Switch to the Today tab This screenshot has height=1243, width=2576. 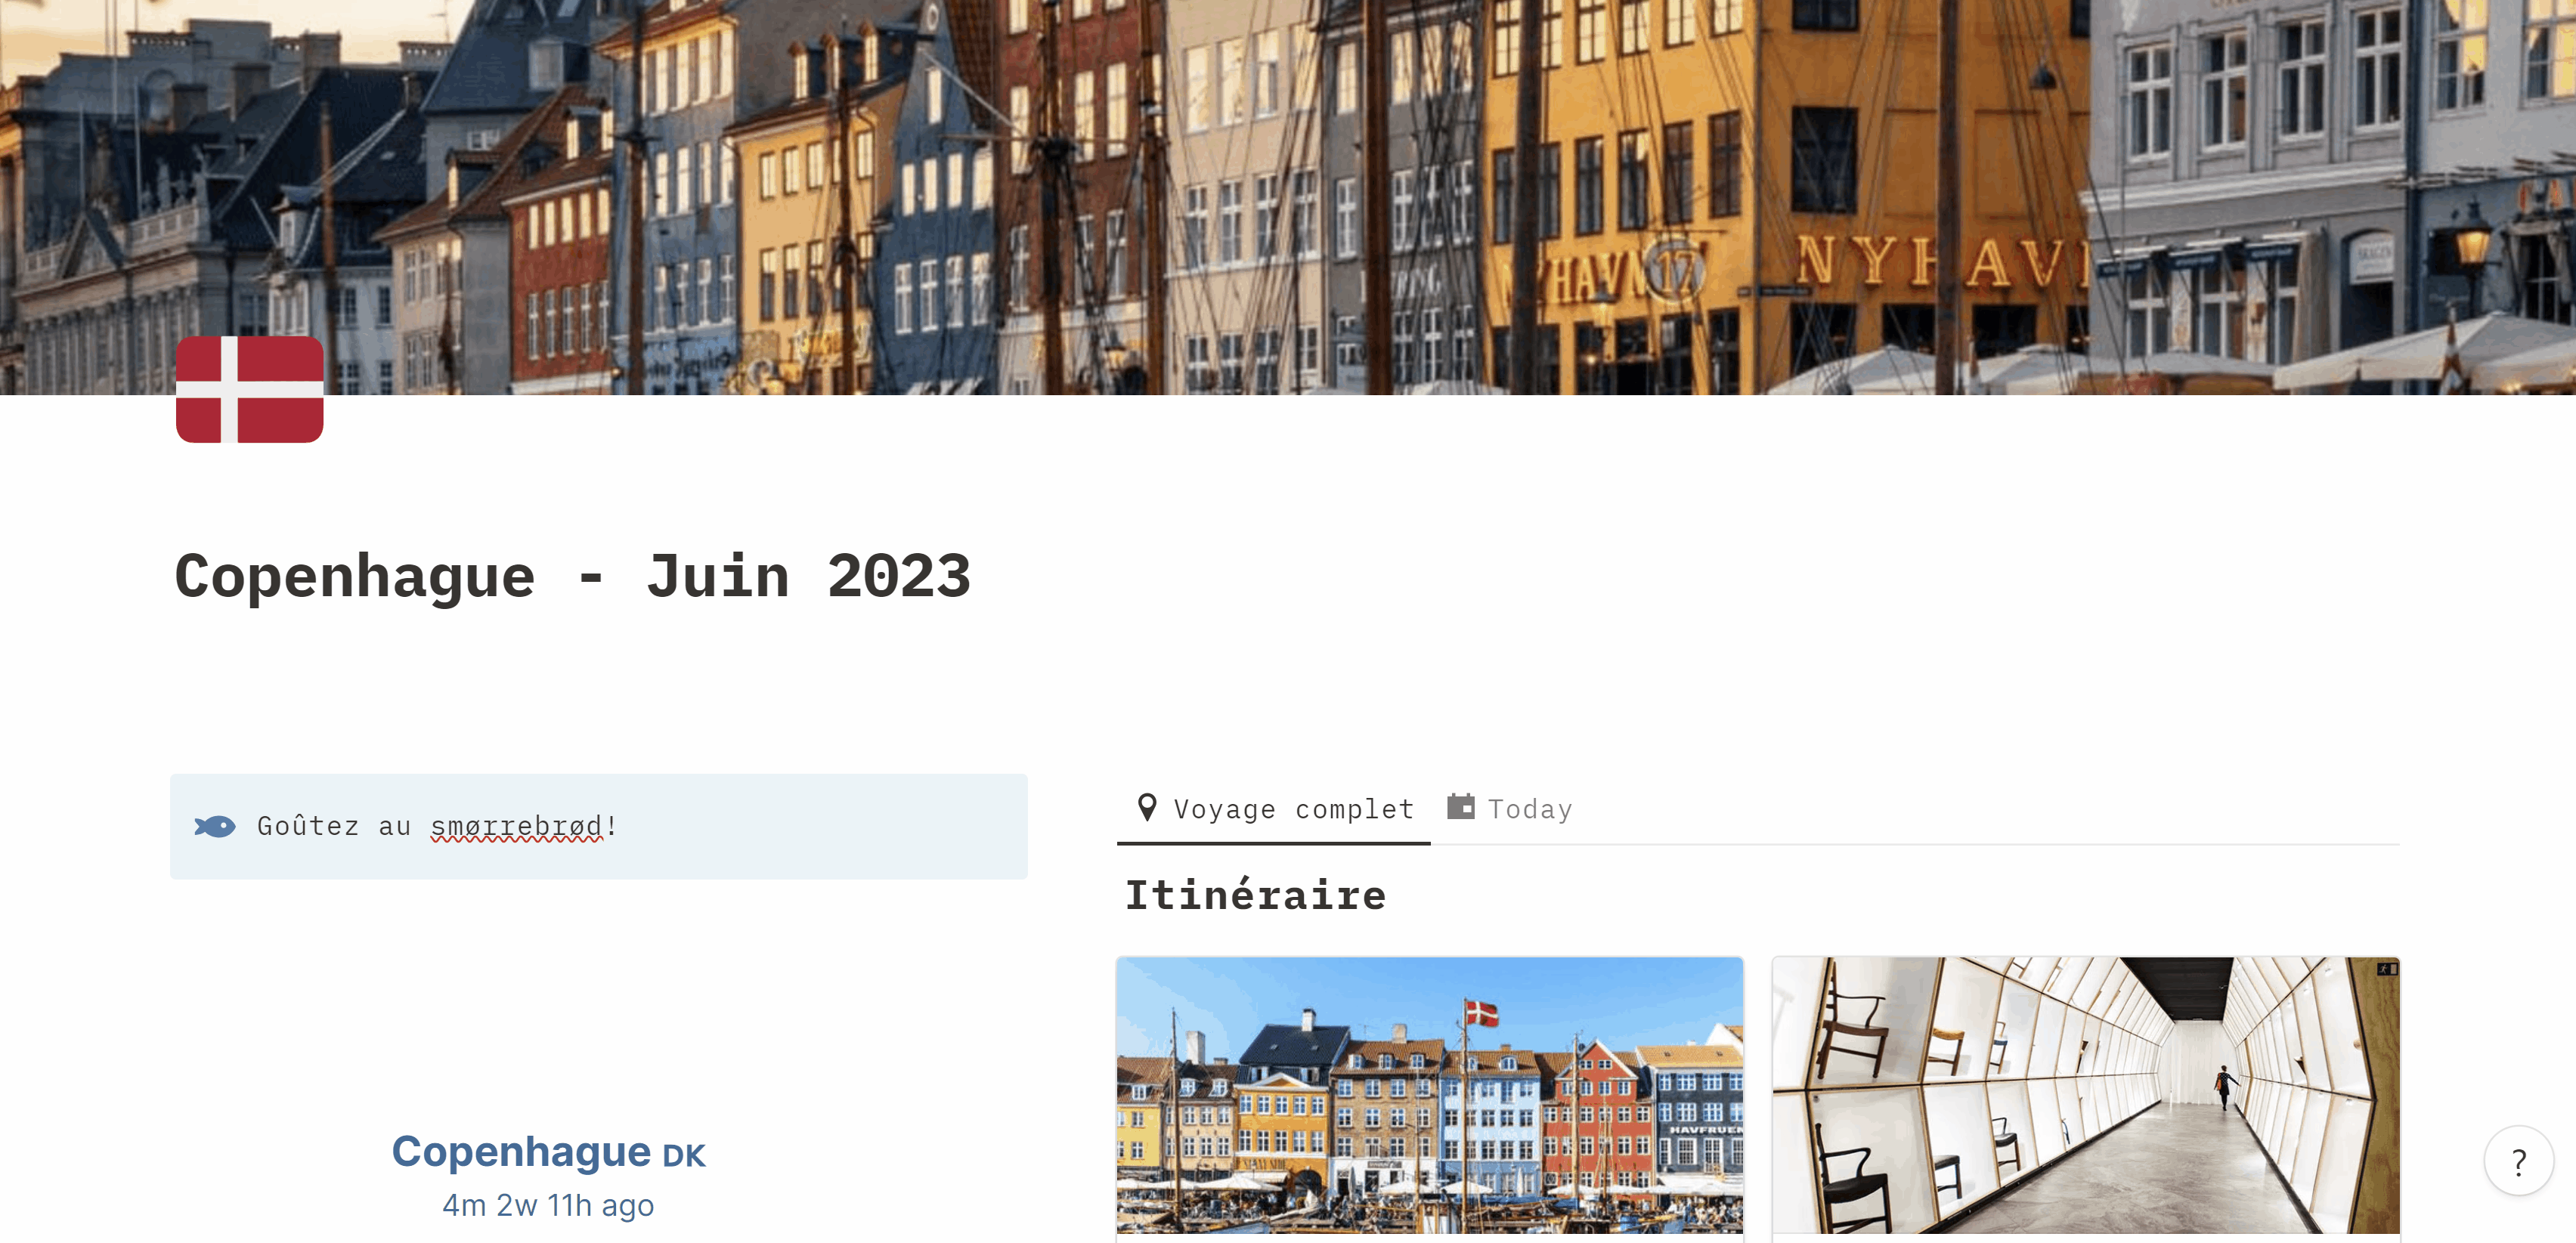coord(1510,809)
